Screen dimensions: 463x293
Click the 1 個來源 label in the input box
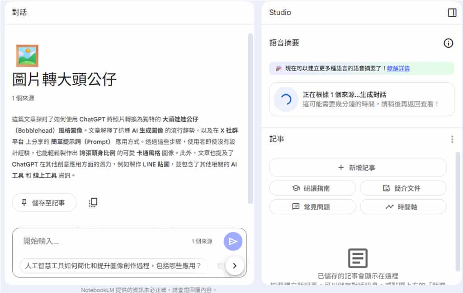pyautogui.click(x=202, y=241)
